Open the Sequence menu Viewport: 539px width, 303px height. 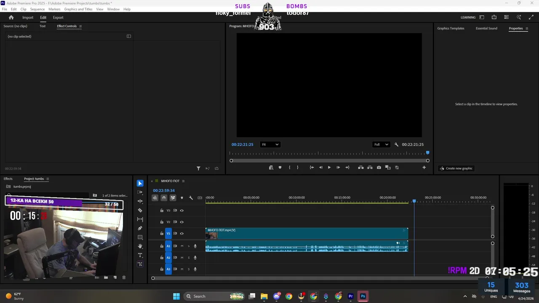[x=37, y=9]
